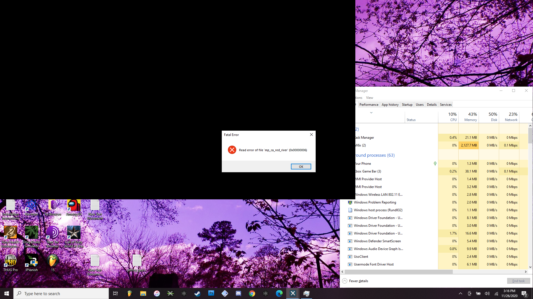
Task: Open Call of Duty World at War
Action: tap(73, 233)
